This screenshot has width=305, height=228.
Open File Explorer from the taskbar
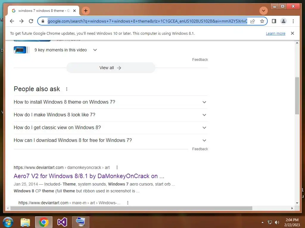coord(25,222)
